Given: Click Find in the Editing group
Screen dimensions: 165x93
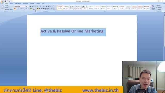Looking at the screenshot, I should (159, 6).
